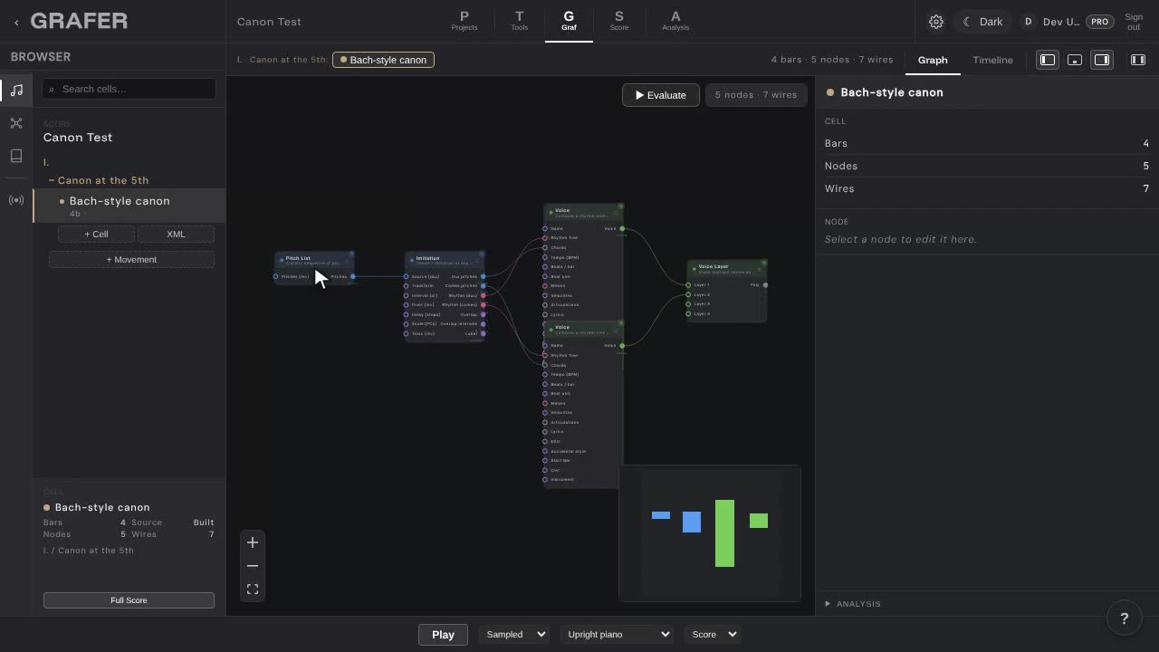Open the book library sidebar icon
The width and height of the screenshot is (1159, 652).
(x=16, y=156)
